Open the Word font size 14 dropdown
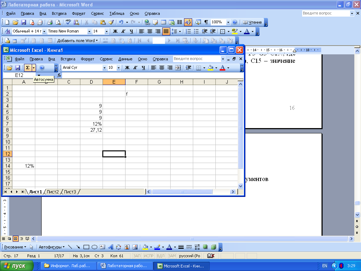361x271 pixels. click(x=106, y=31)
